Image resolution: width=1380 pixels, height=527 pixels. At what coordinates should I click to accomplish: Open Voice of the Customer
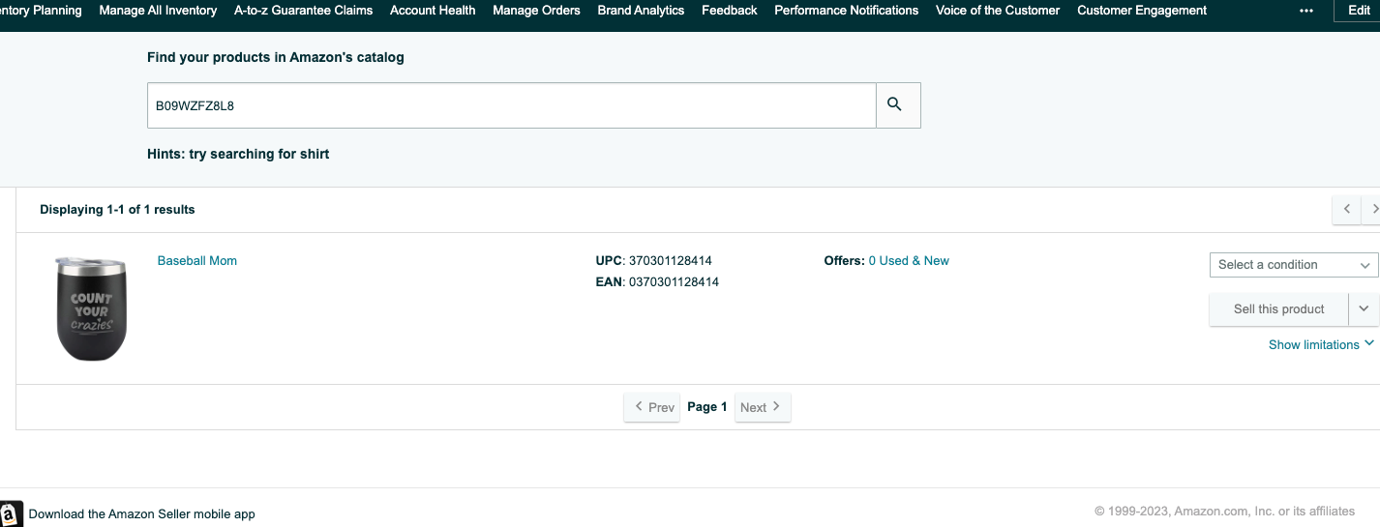click(998, 11)
